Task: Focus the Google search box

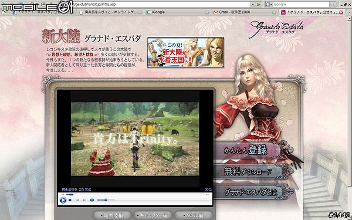Action: click(301, 4)
